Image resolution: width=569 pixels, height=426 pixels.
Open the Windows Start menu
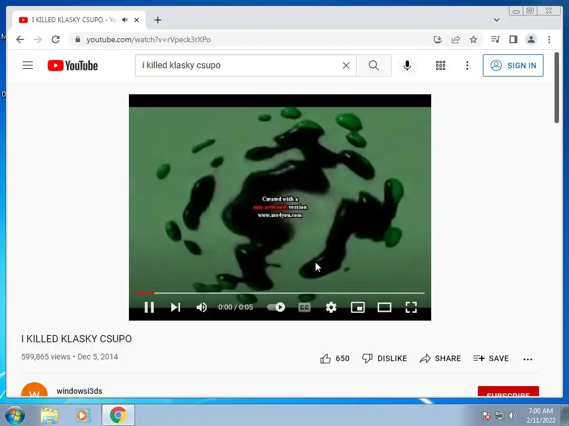point(14,415)
